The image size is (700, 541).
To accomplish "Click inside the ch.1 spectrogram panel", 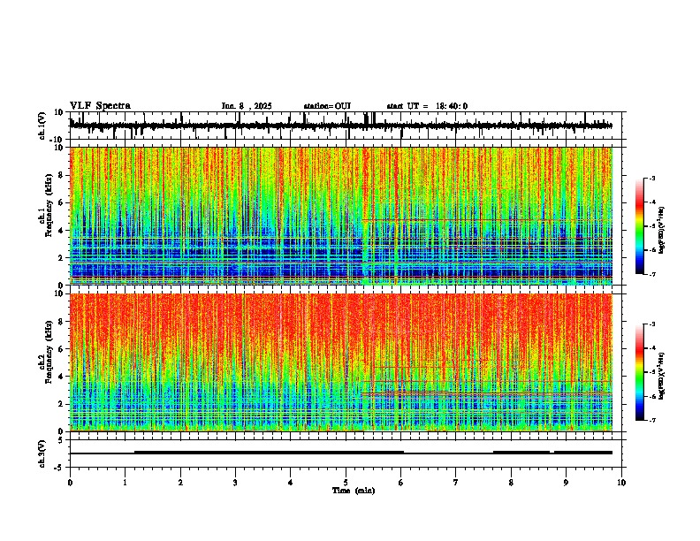I will pyautogui.click(x=341, y=216).
